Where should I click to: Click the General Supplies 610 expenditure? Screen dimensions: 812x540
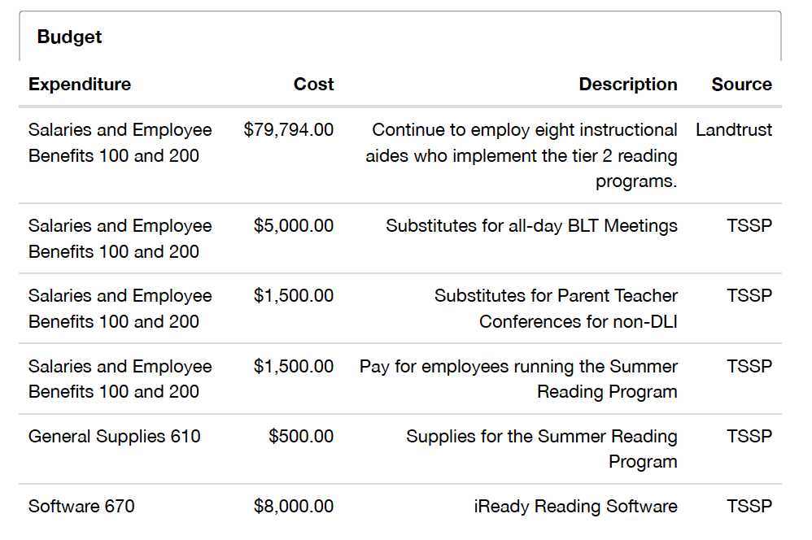coord(115,437)
